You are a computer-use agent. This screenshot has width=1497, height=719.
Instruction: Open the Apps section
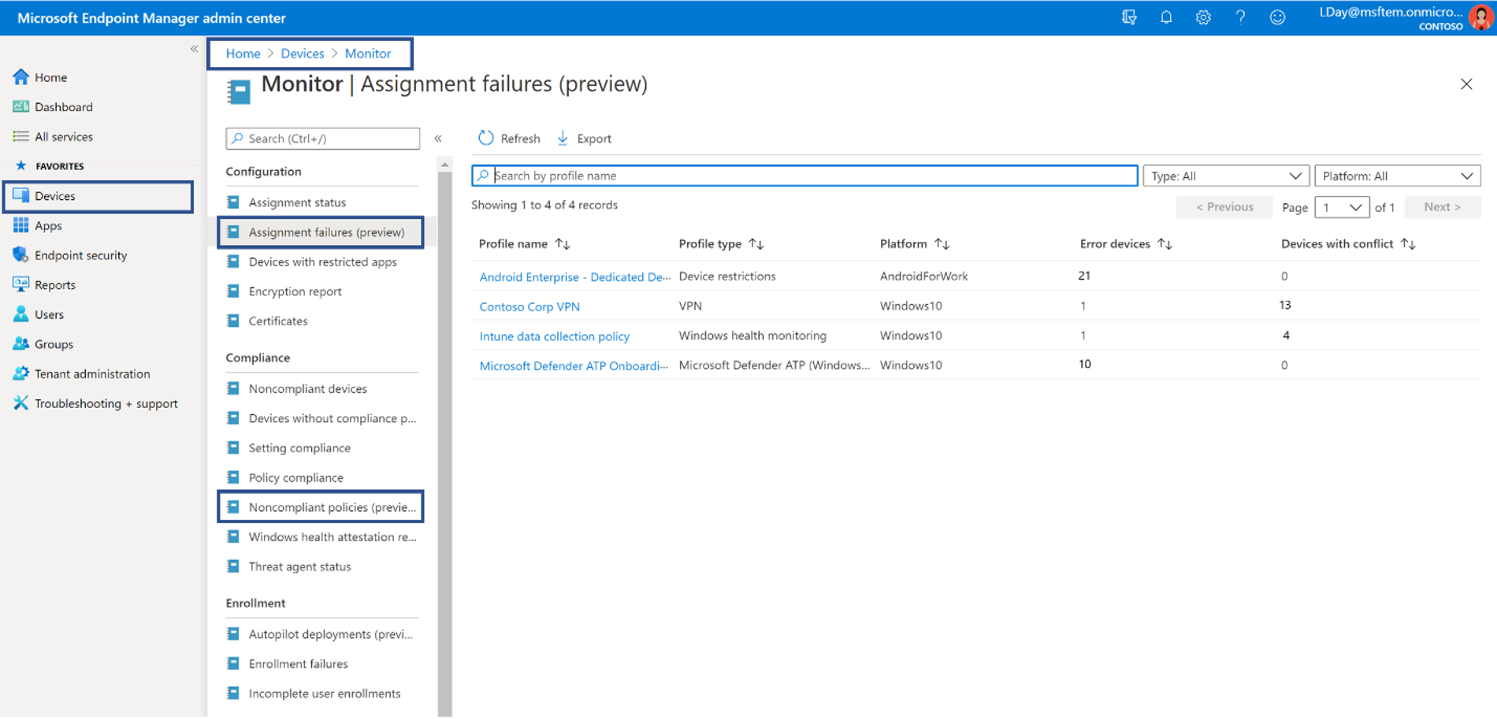pos(47,225)
